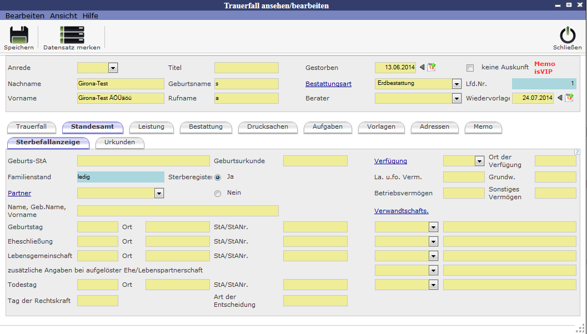
Task: Click the Schließen power icon
Action: pos(567,36)
